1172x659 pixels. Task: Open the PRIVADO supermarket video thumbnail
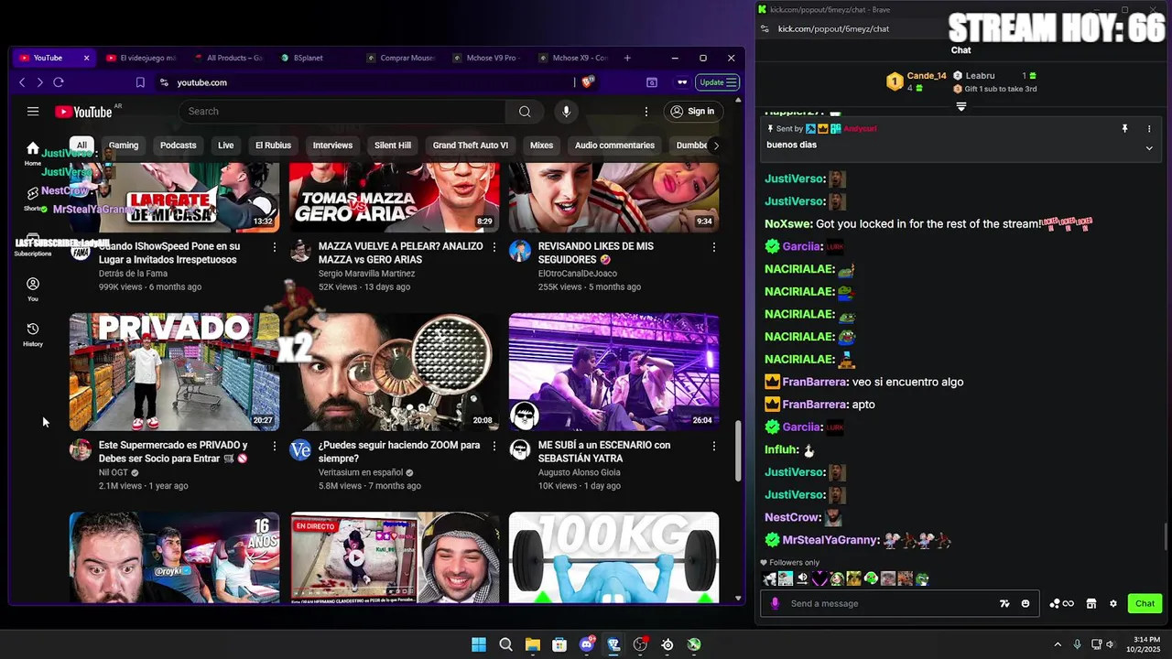click(x=174, y=372)
